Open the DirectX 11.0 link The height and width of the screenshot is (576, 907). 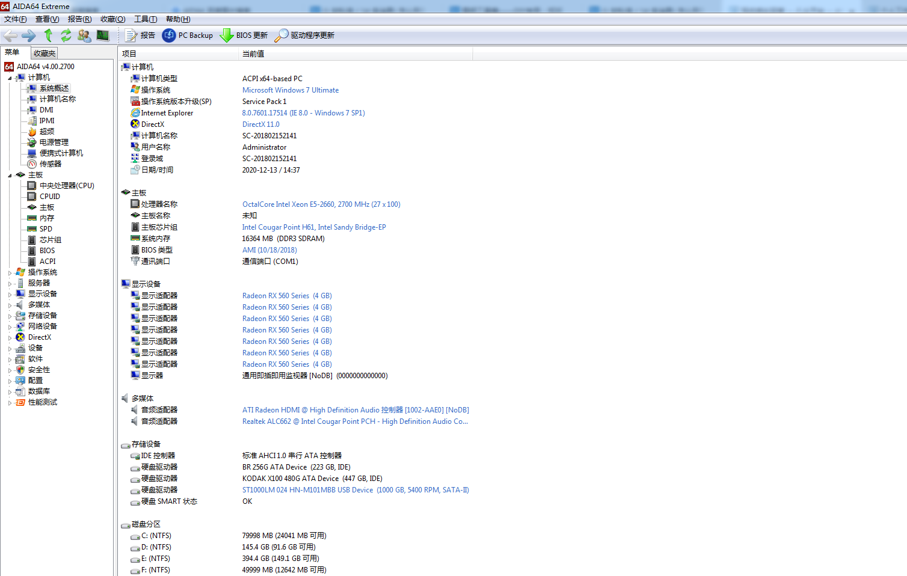(x=261, y=124)
